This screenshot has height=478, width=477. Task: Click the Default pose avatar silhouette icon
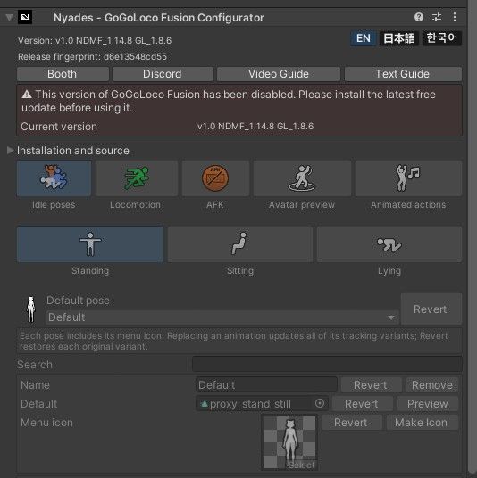31,309
